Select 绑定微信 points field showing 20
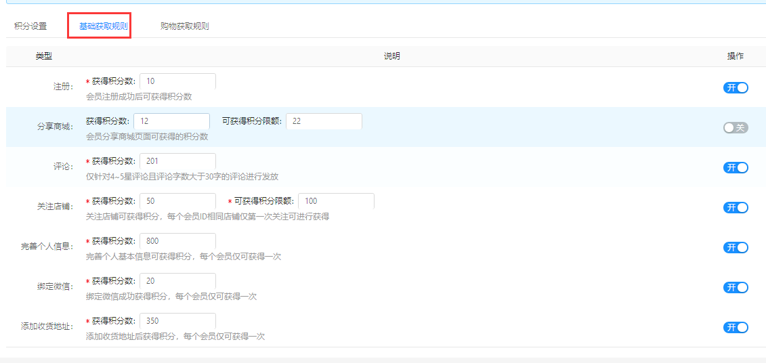This screenshot has height=363, width=766. point(177,281)
